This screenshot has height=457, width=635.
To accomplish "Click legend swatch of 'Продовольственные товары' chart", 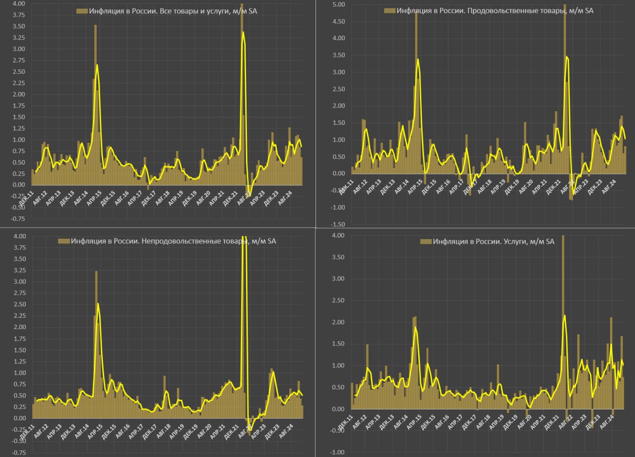I will click(390, 10).
